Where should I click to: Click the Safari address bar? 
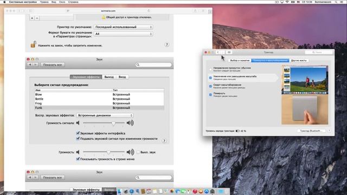pyautogui.click(x=108, y=11)
